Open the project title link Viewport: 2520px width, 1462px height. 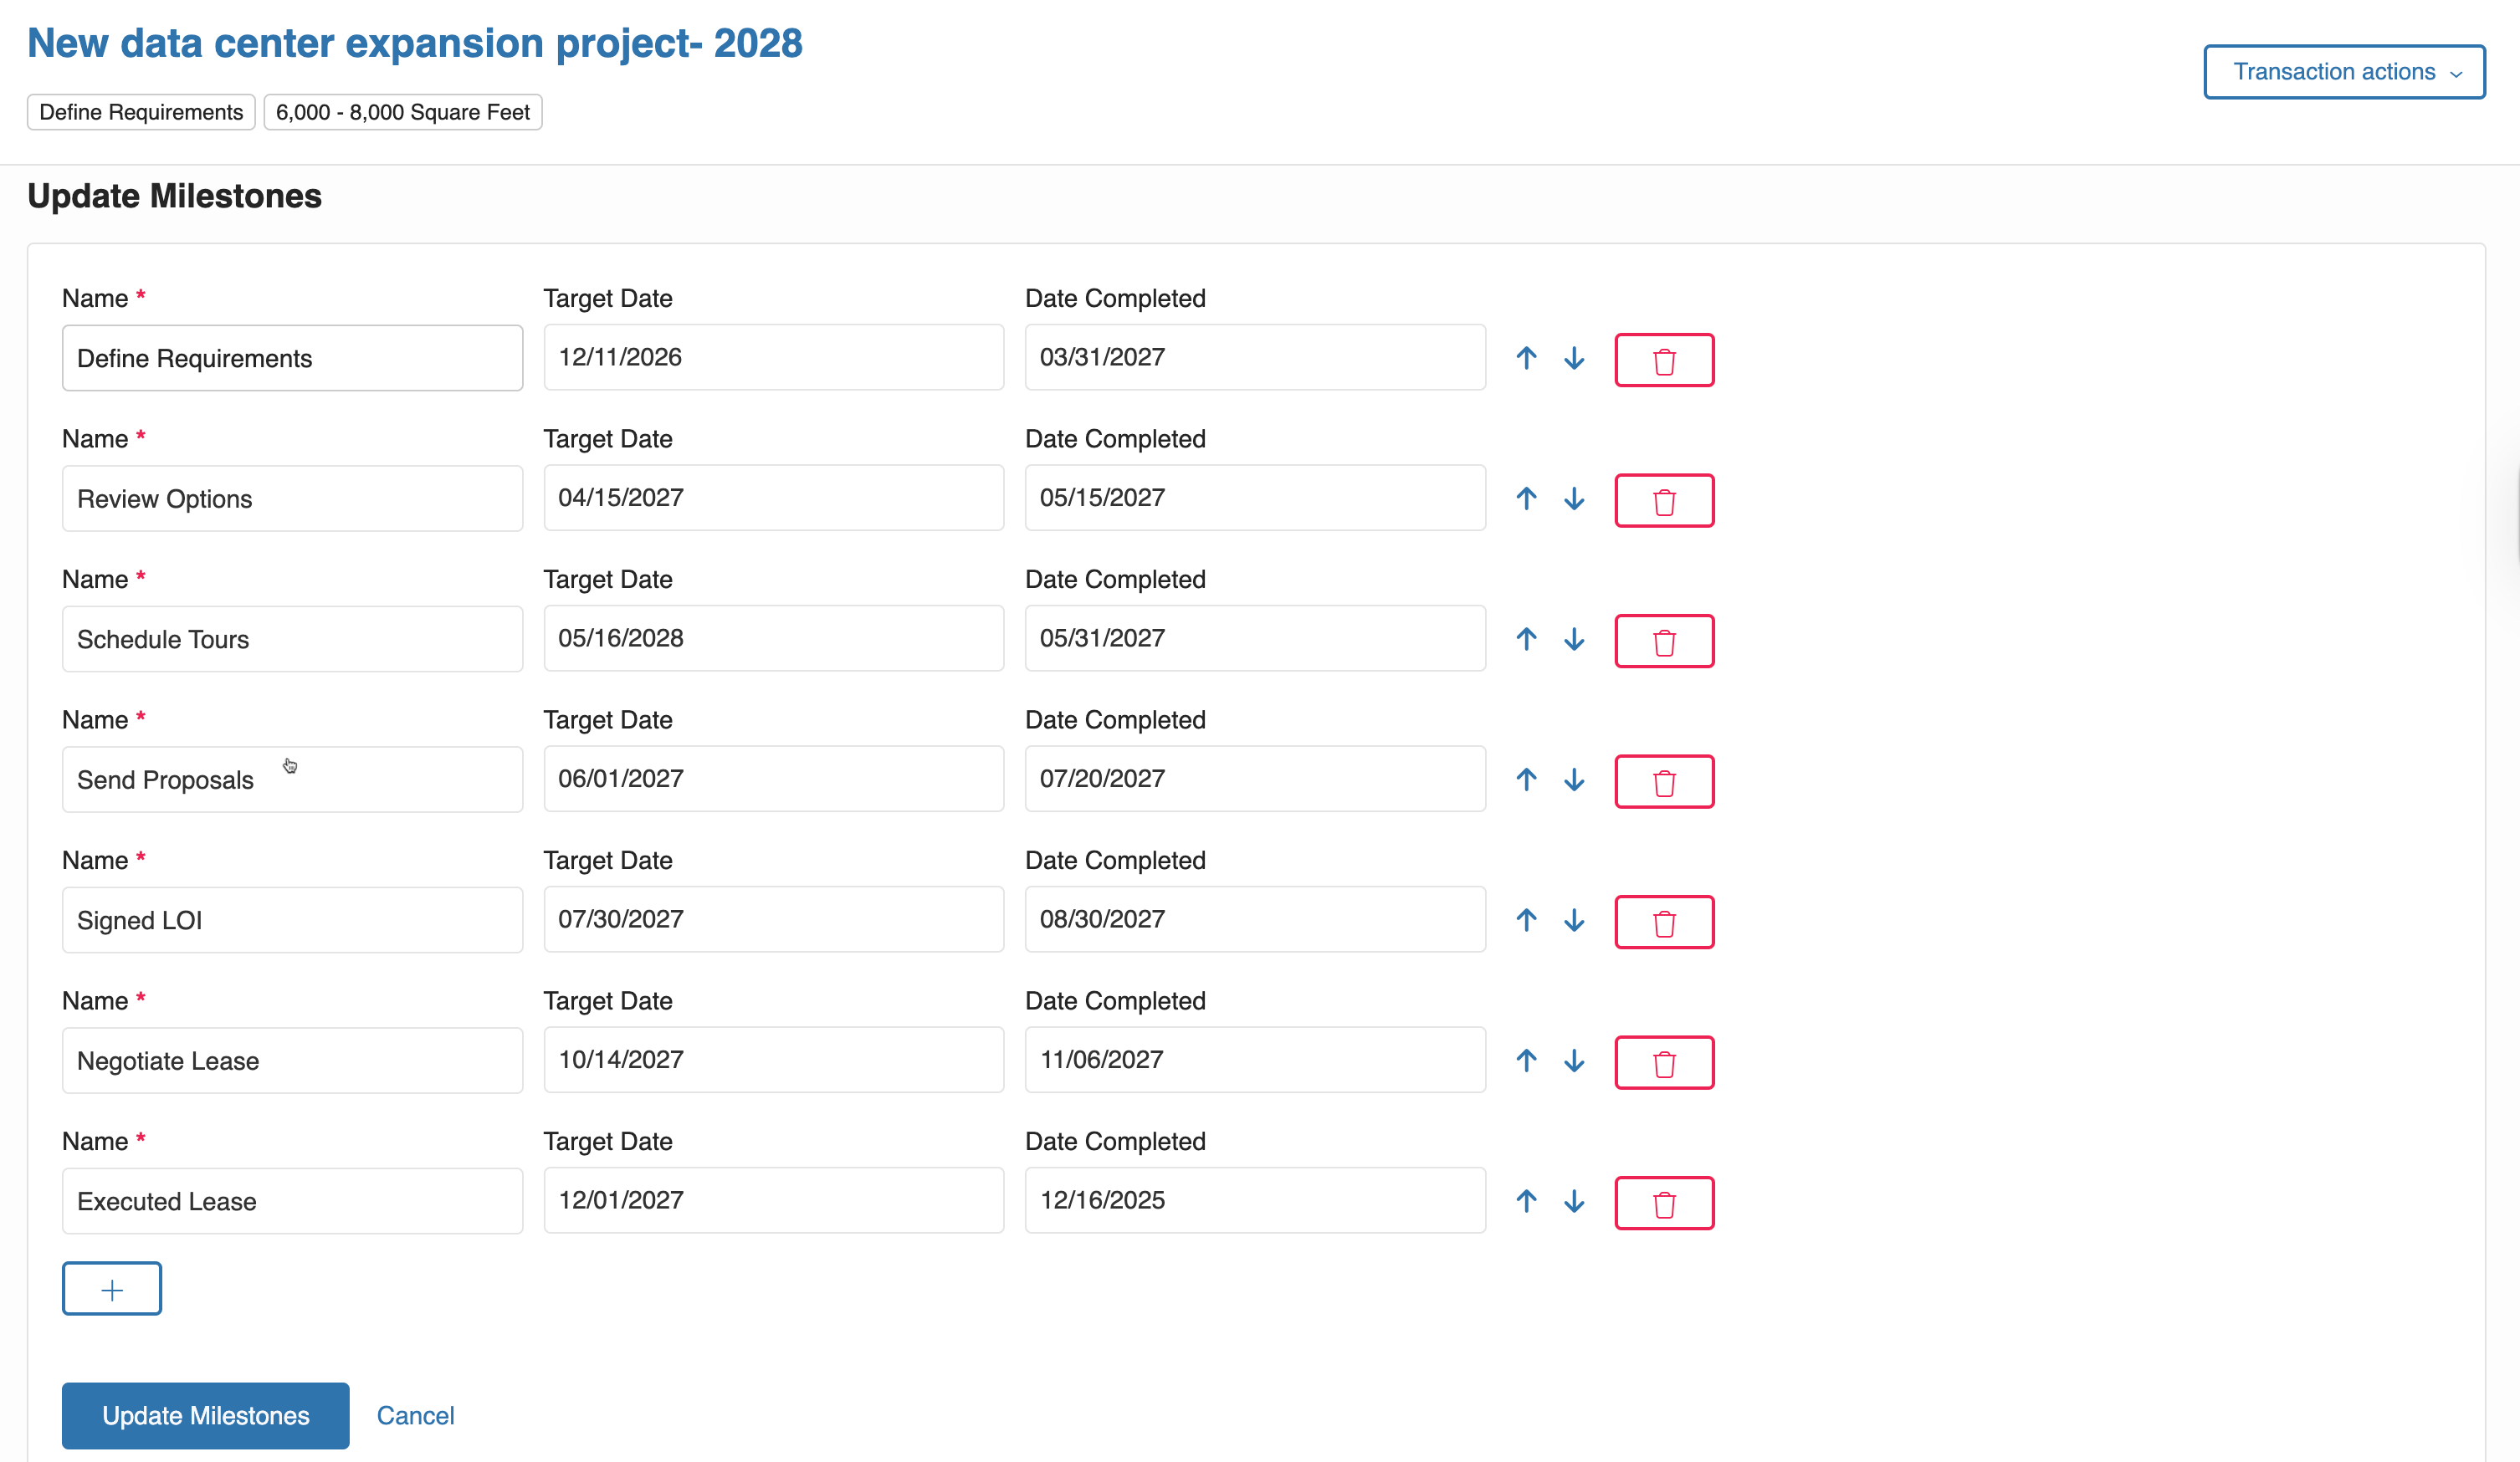click(x=414, y=43)
